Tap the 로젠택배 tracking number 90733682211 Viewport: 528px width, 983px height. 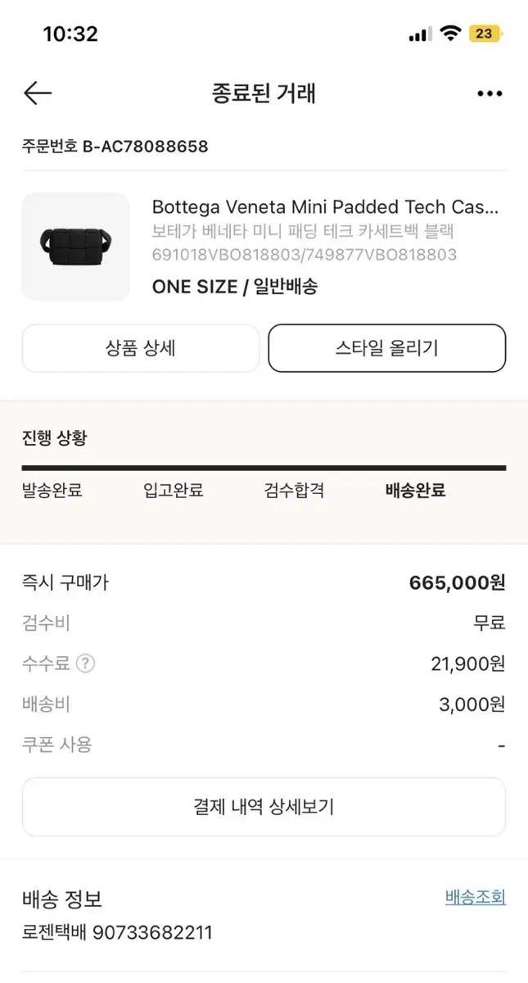(152, 932)
